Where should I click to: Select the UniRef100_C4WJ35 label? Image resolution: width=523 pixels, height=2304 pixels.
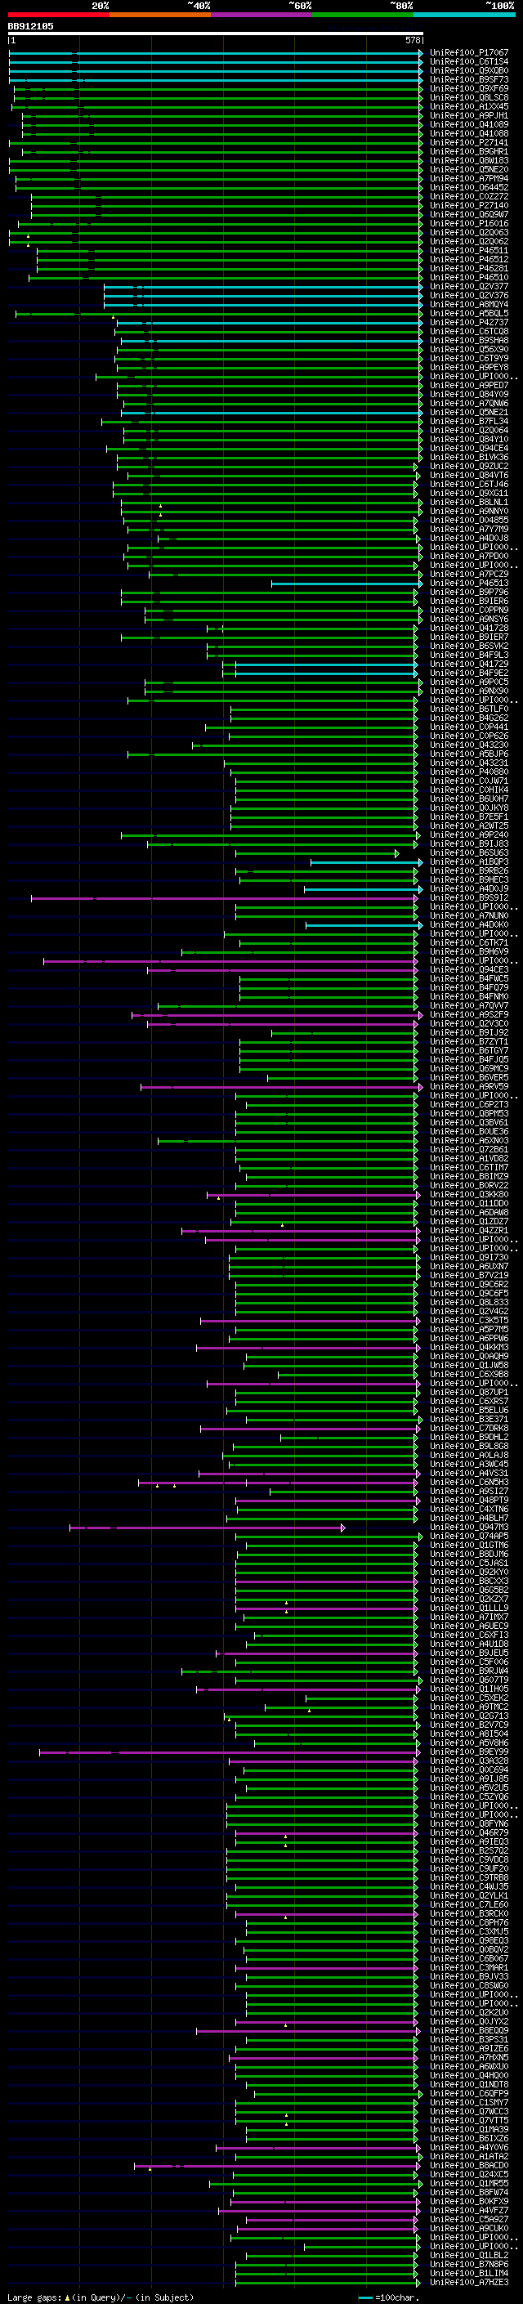(x=469, y=1886)
